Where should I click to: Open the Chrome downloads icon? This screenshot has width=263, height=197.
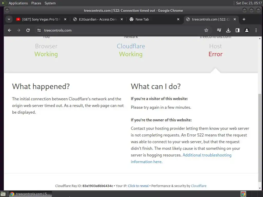228,30
